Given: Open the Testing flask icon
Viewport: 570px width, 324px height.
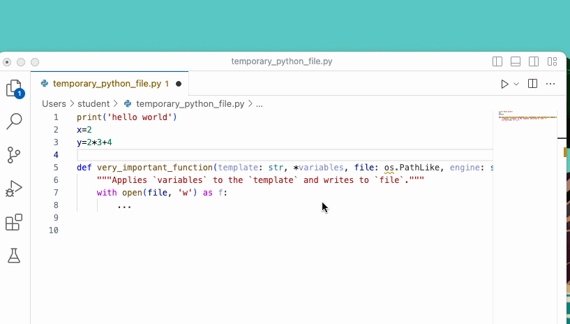Looking at the screenshot, I should pyautogui.click(x=14, y=256).
